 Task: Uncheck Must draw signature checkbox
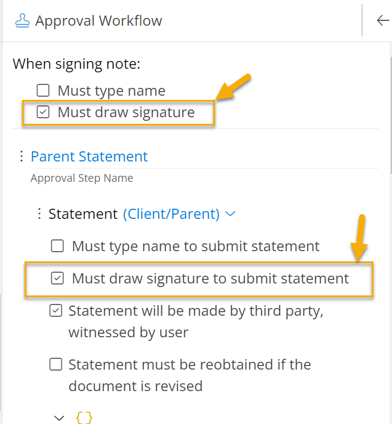43,112
